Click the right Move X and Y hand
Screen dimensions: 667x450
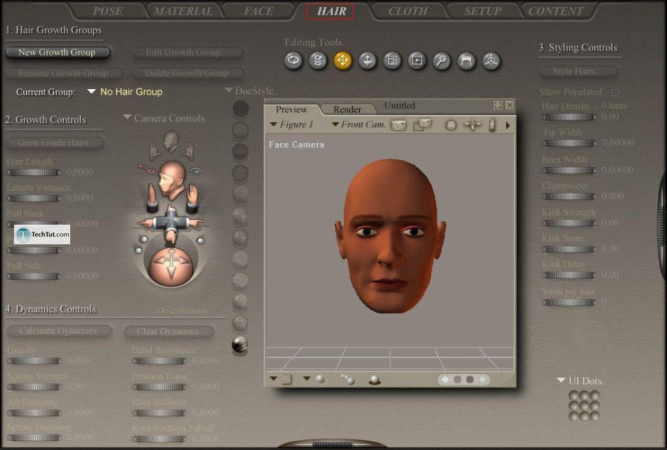click(192, 198)
